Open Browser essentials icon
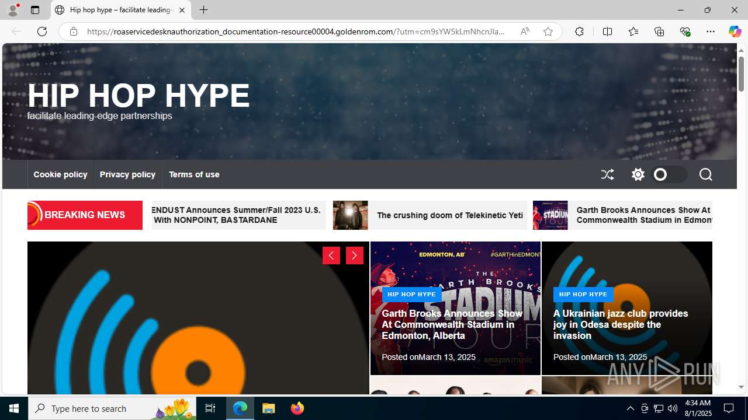Screen dimensions: 748x420 click(x=685, y=32)
